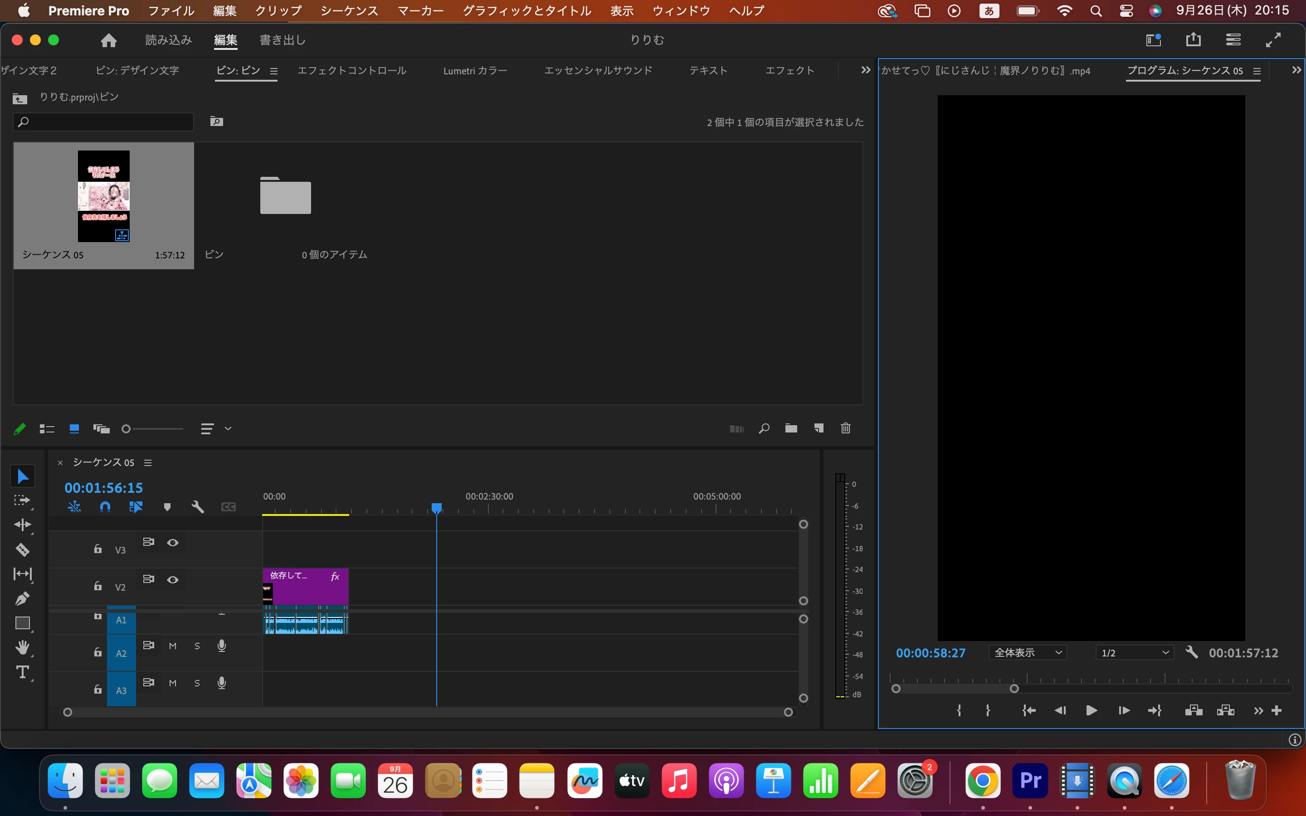The width and height of the screenshot is (1306, 816).
Task: Open timeline wrench display settings
Action: tap(198, 507)
